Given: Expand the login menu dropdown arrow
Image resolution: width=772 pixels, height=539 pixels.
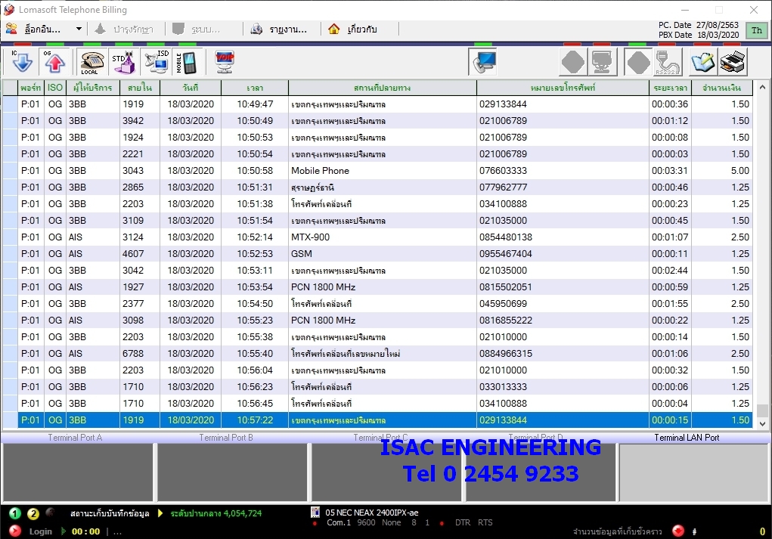Looking at the screenshot, I should point(79,29).
